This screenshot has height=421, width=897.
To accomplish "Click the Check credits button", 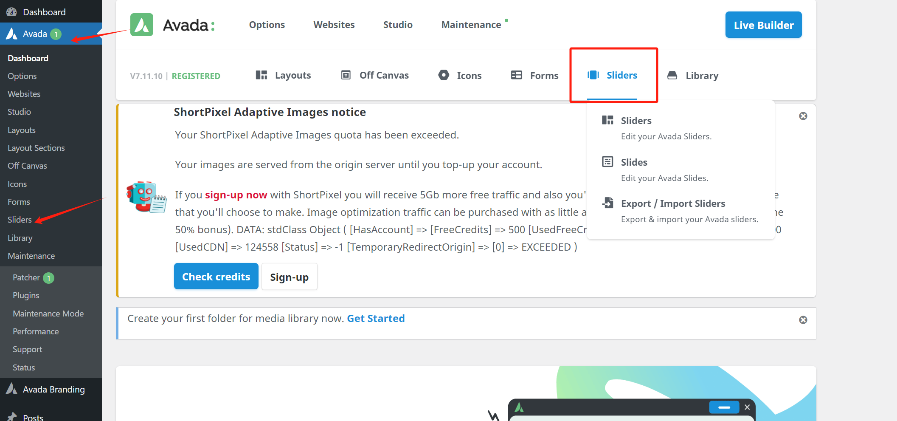I will click(216, 276).
